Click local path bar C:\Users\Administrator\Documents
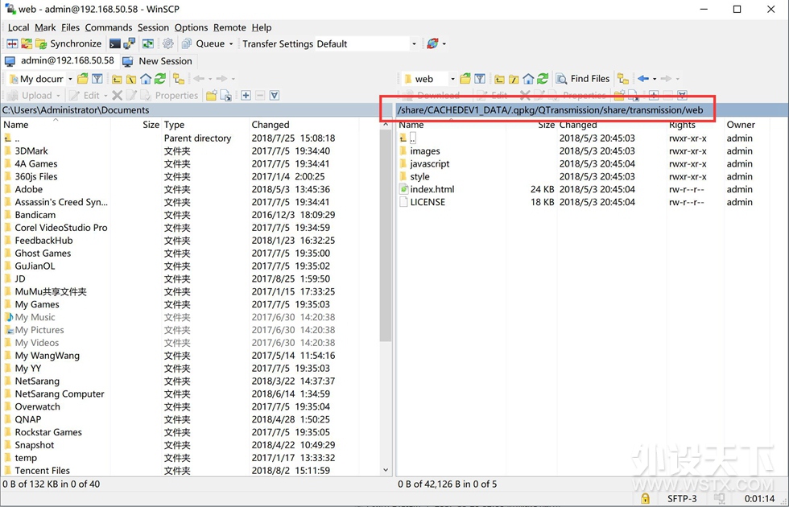 [195, 110]
